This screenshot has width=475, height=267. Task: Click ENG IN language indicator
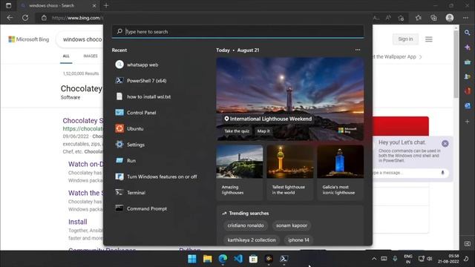point(408,259)
